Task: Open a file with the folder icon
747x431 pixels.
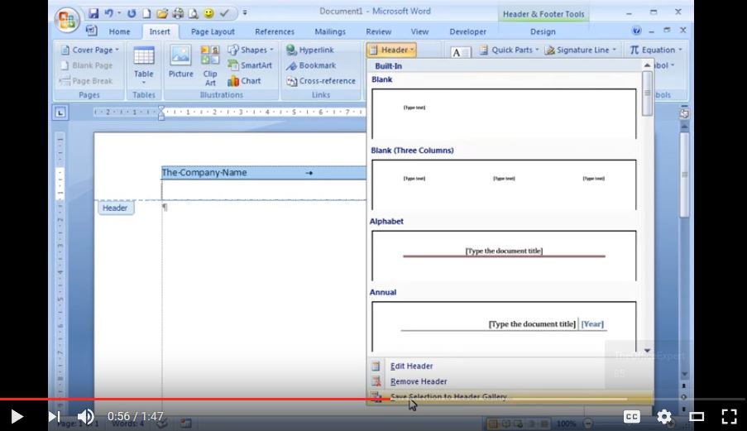Action: tap(162, 13)
